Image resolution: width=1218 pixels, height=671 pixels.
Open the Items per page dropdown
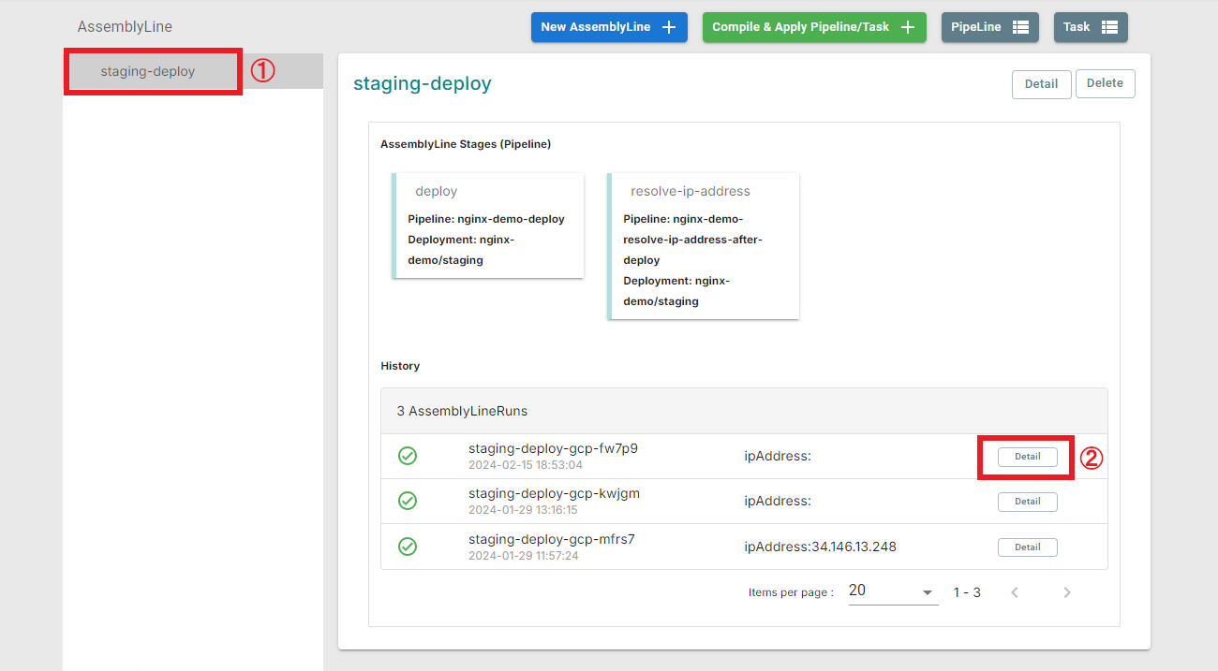(x=892, y=591)
